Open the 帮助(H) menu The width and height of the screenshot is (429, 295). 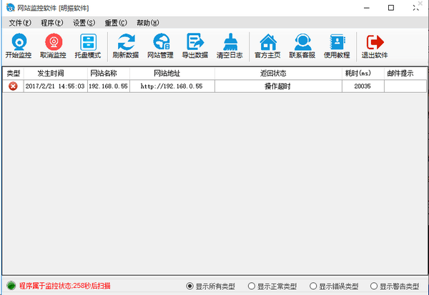pyautogui.click(x=147, y=23)
